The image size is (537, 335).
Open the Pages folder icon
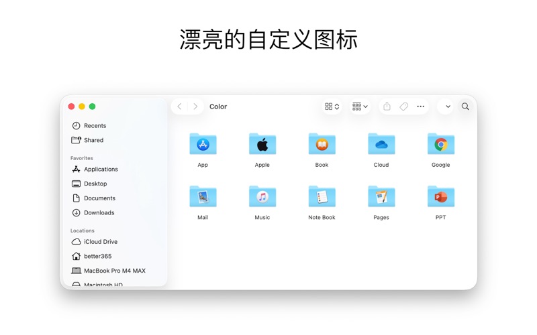tap(381, 196)
